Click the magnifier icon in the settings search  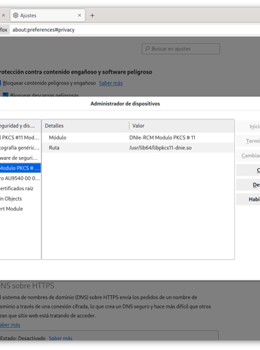click(x=147, y=49)
